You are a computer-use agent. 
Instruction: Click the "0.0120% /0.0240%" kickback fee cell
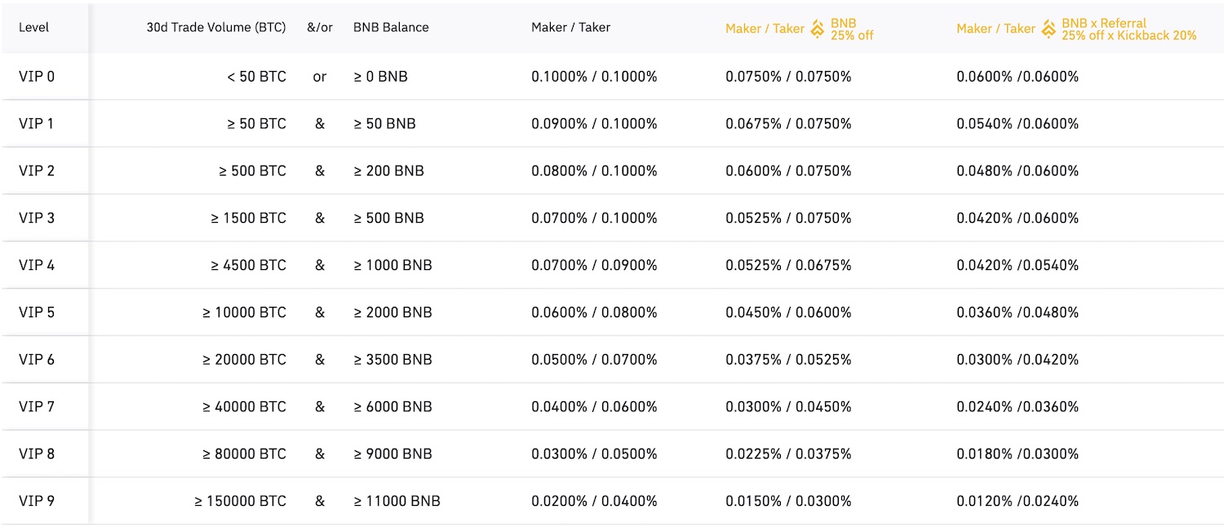[1018, 501]
